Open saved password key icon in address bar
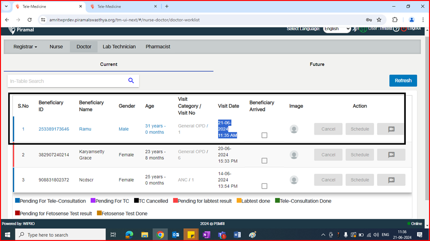430x241 pixels. (369, 20)
